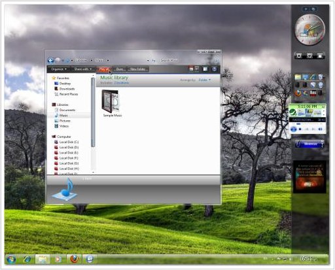
Task: Click the Explorer Forward arrow button
Action: pyautogui.click(x=58, y=60)
